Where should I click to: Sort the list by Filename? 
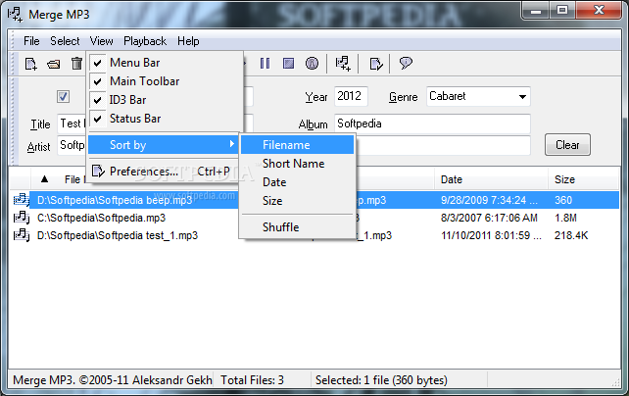[297, 145]
